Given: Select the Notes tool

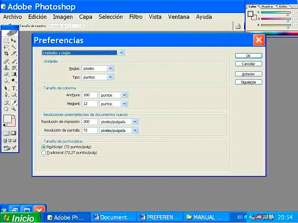Looking at the screenshot, I should [6, 102].
